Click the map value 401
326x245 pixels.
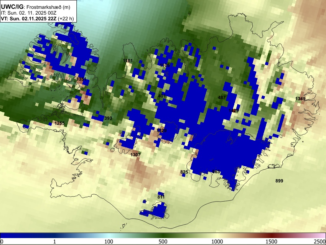pos(162,96)
